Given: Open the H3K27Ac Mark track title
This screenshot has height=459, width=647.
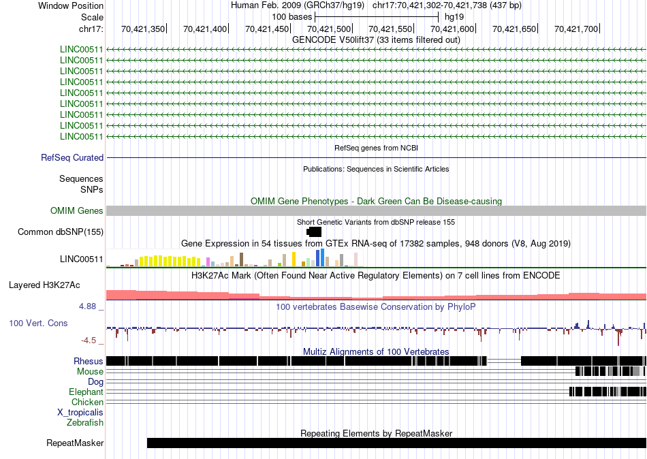Looking at the screenshot, I should [x=376, y=275].
